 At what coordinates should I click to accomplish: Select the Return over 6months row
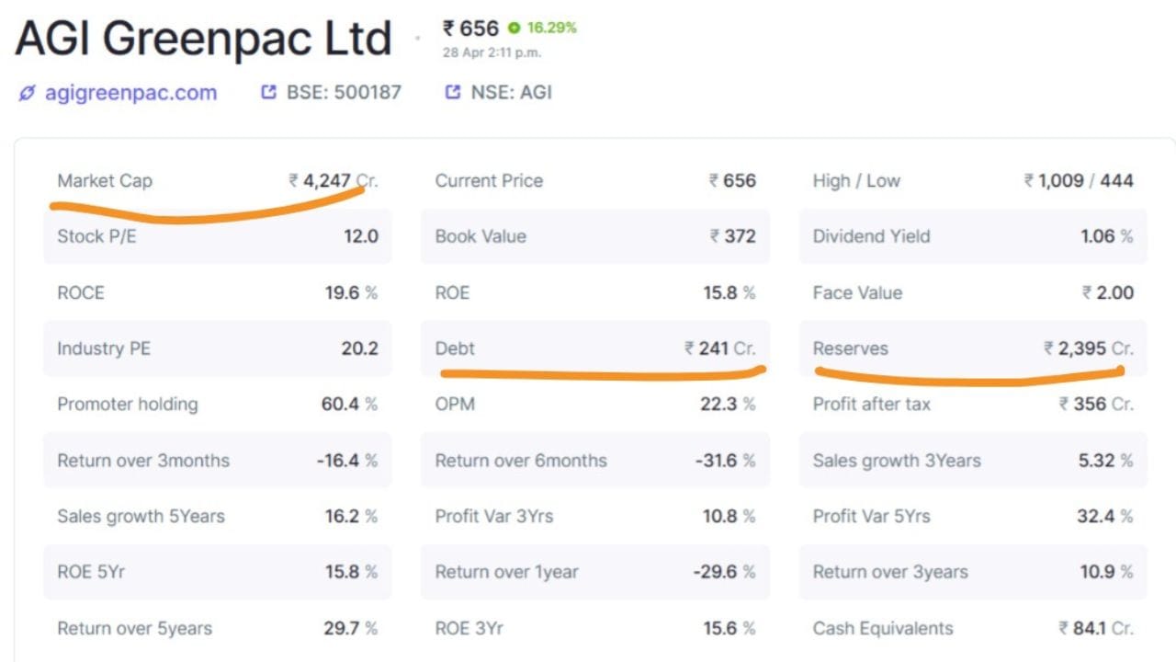pyautogui.click(x=595, y=461)
